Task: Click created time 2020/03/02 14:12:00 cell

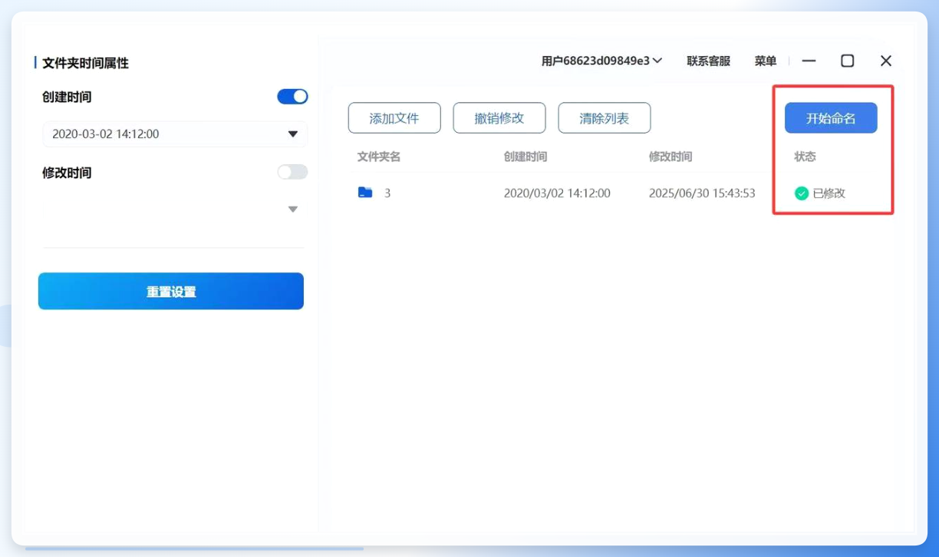Action: (557, 193)
